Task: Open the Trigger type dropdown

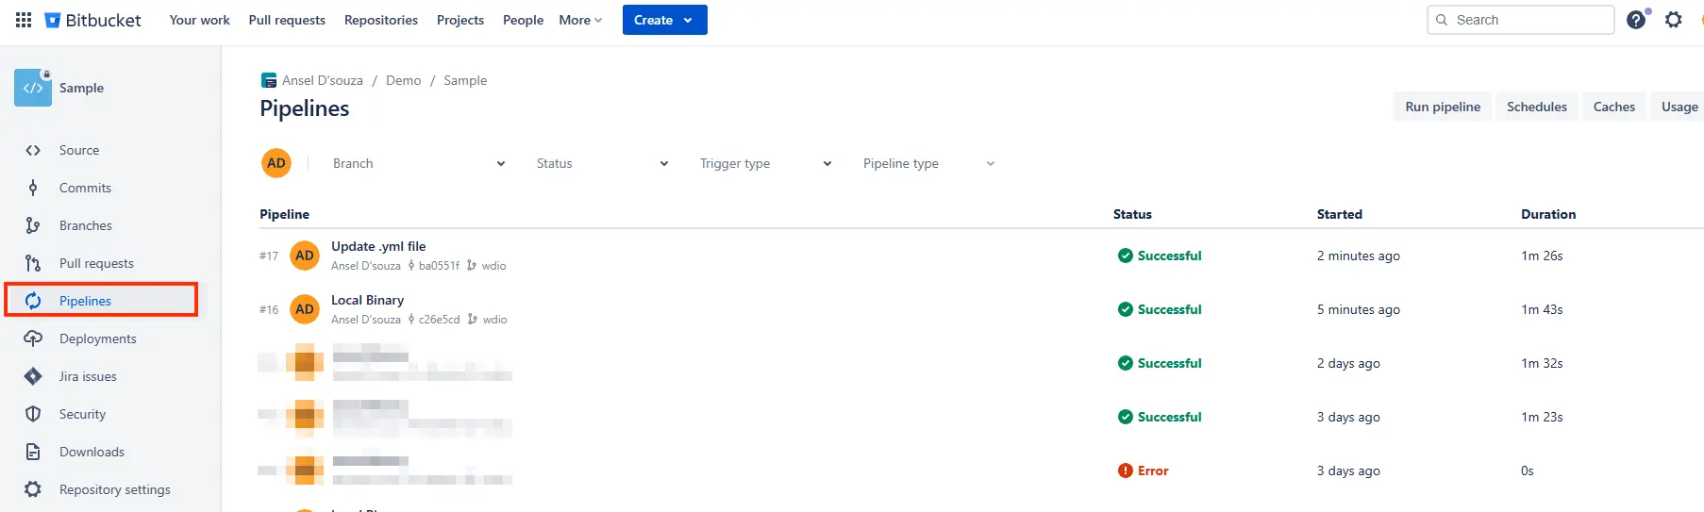Action: pos(765,163)
